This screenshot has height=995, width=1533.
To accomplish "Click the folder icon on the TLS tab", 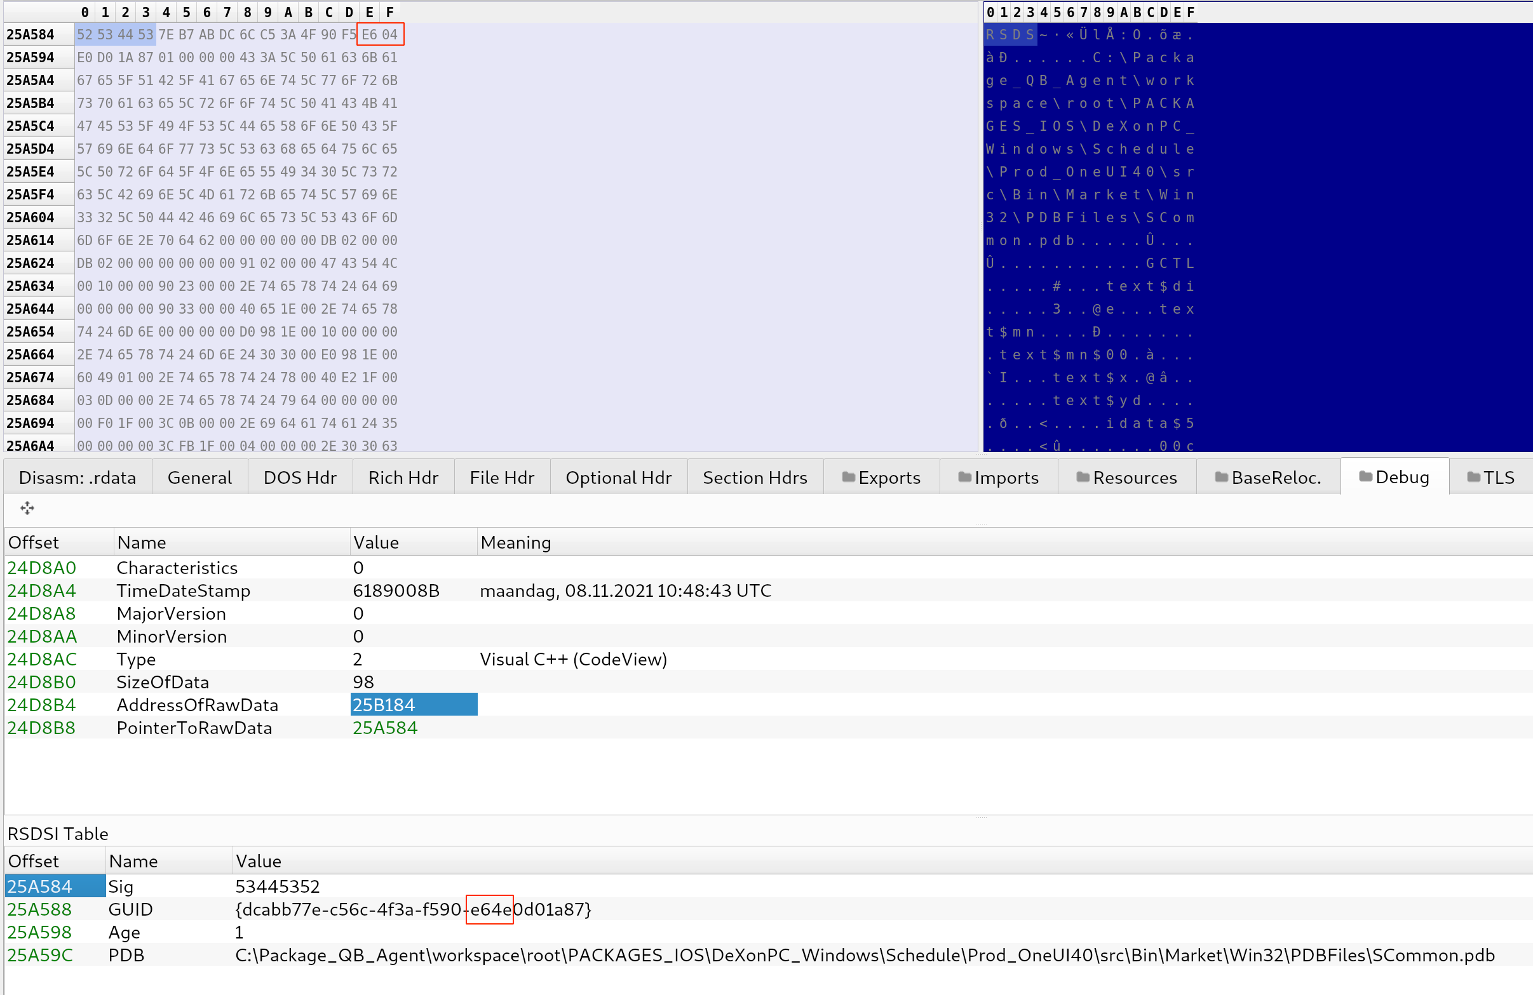I will 1473,477.
